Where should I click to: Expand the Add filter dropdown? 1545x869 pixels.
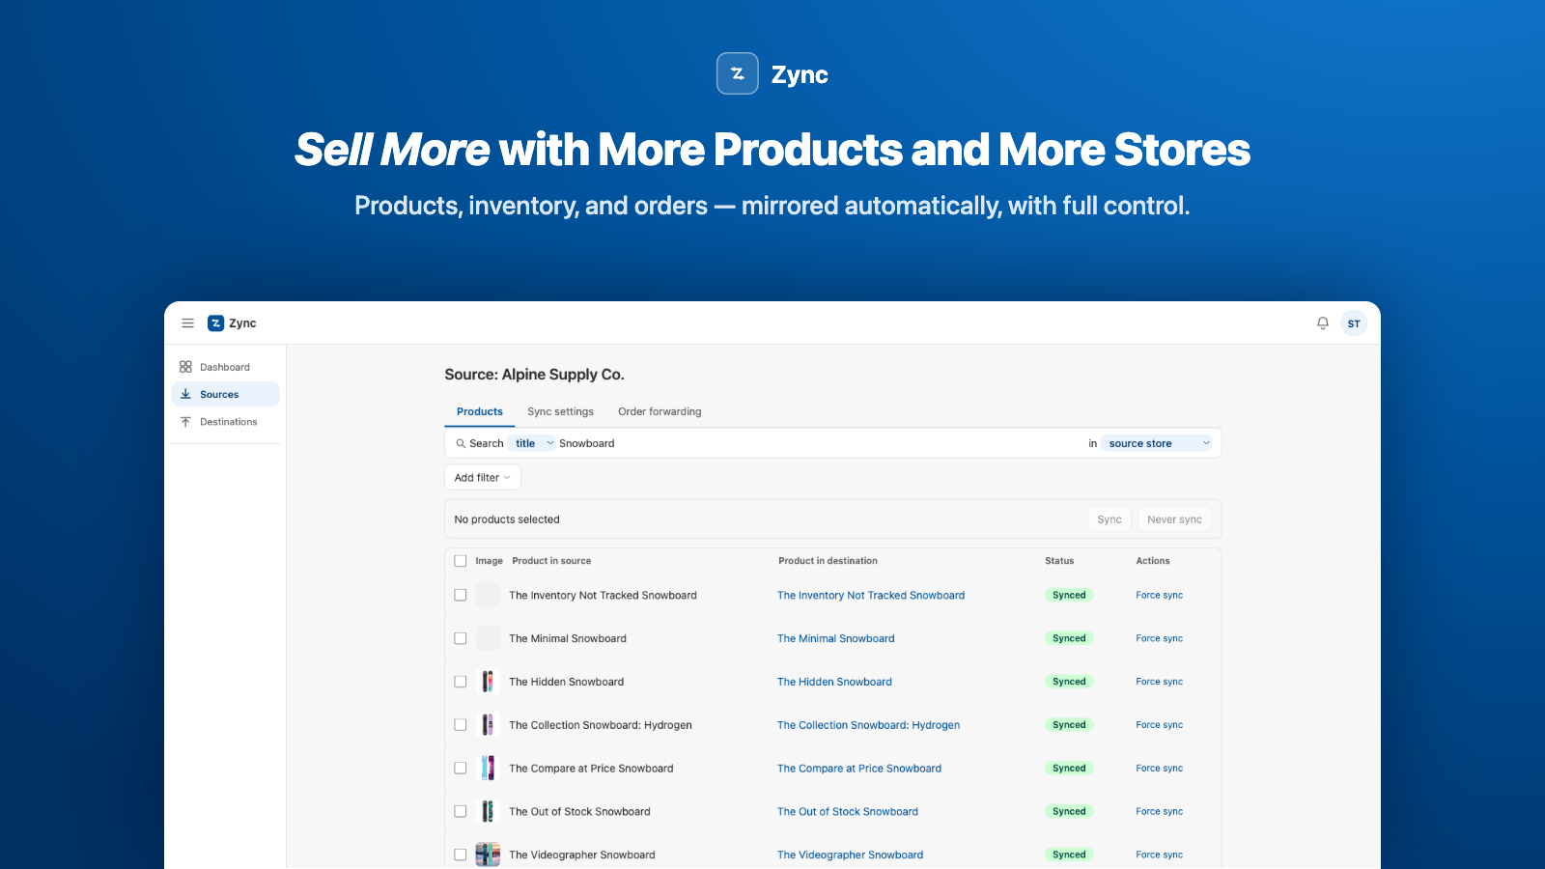click(482, 478)
